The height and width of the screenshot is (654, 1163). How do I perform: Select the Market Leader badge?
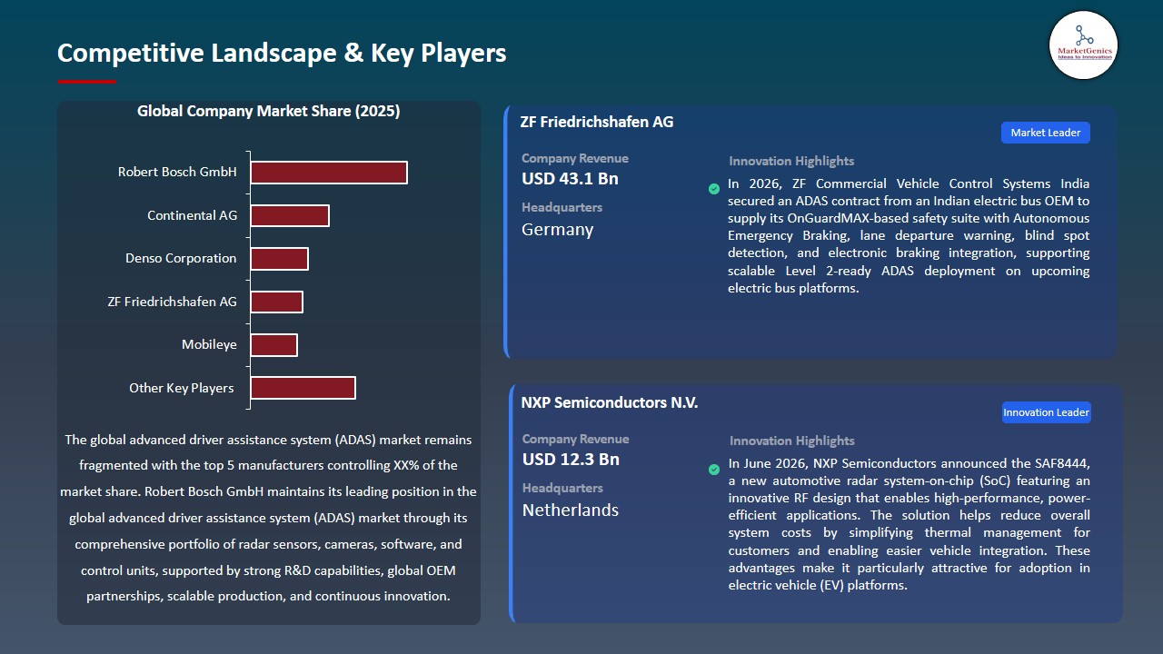[x=1046, y=133]
